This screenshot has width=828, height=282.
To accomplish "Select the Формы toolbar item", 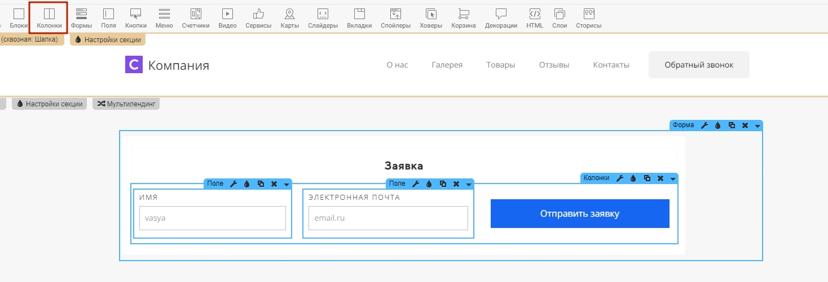I will [x=81, y=18].
